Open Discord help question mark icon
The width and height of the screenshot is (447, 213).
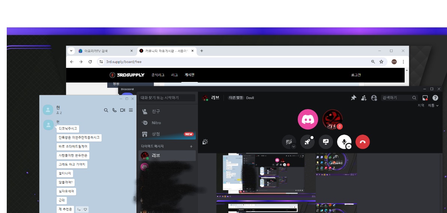coord(435,98)
